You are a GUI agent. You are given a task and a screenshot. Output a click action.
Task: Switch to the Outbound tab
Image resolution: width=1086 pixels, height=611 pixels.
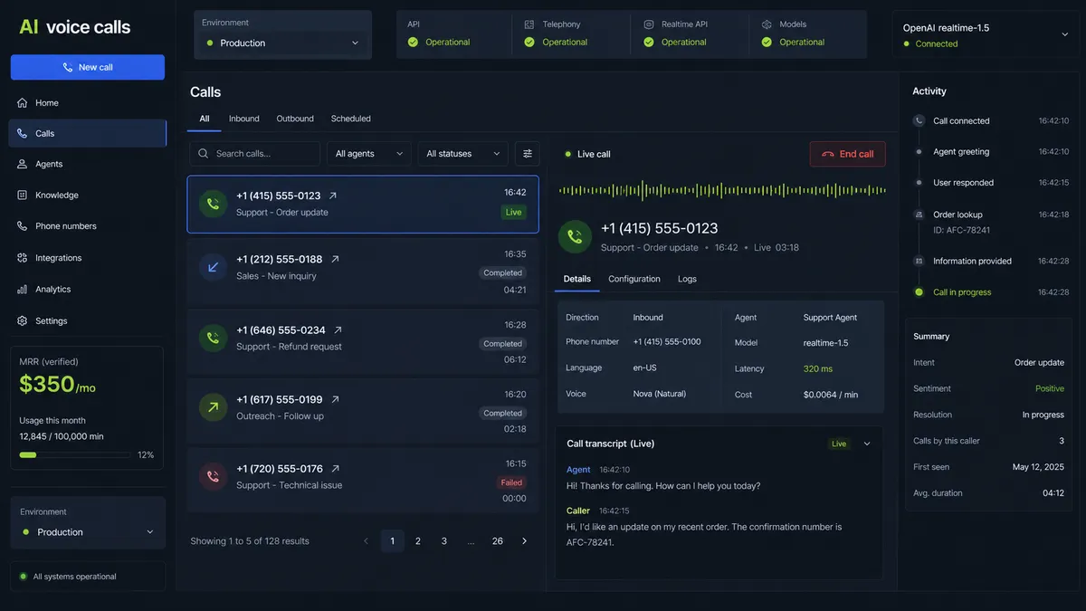(295, 119)
